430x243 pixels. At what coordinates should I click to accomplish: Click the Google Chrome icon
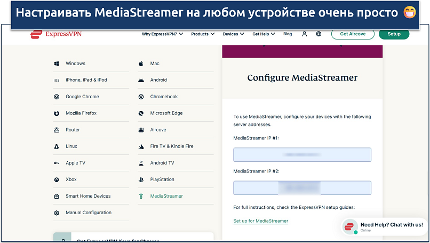(x=57, y=97)
